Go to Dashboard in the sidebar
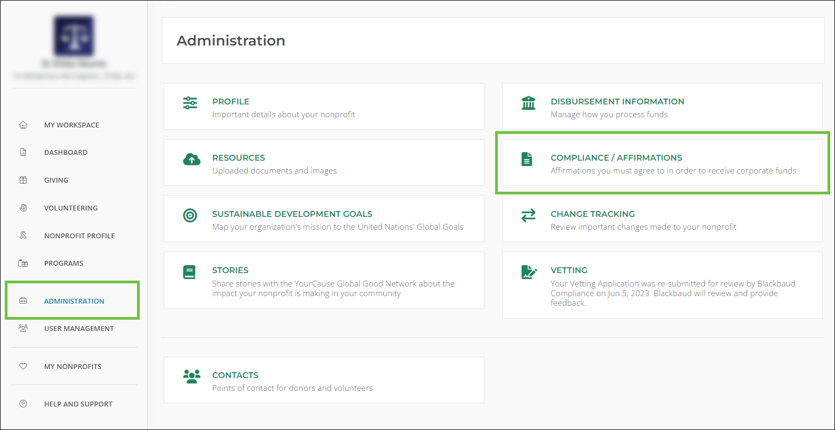This screenshot has width=835, height=430. click(65, 152)
